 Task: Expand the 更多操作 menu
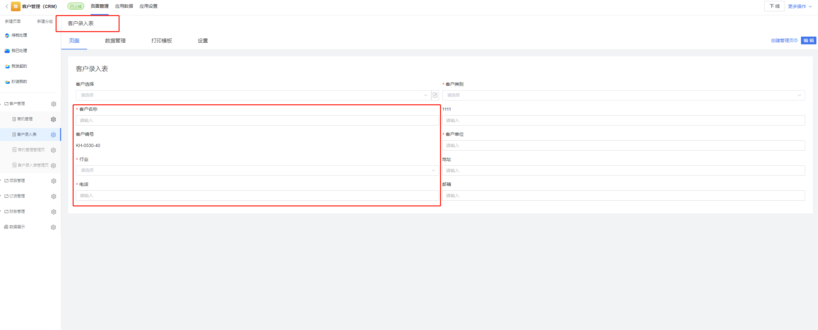[800, 6]
